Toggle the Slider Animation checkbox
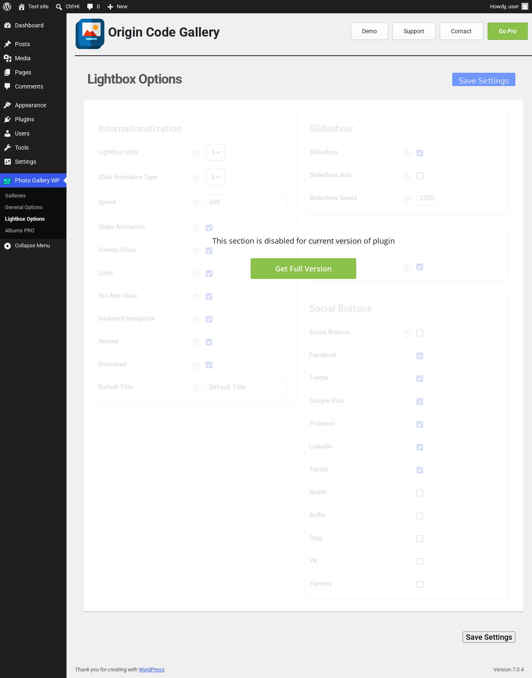This screenshot has height=678, width=532. click(x=209, y=228)
